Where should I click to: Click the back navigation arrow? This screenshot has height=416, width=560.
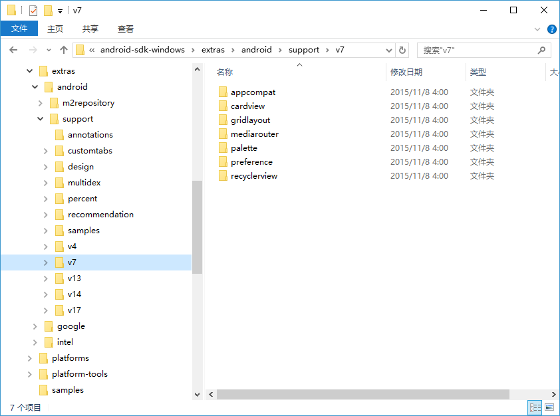(x=13, y=49)
